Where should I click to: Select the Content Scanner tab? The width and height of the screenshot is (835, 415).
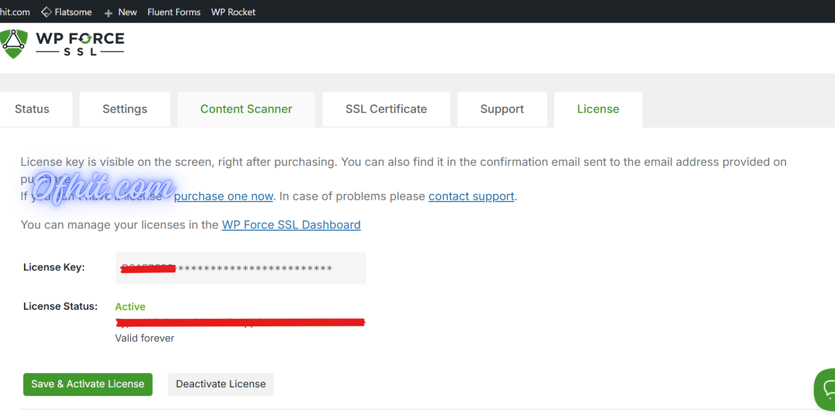(246, 109)
